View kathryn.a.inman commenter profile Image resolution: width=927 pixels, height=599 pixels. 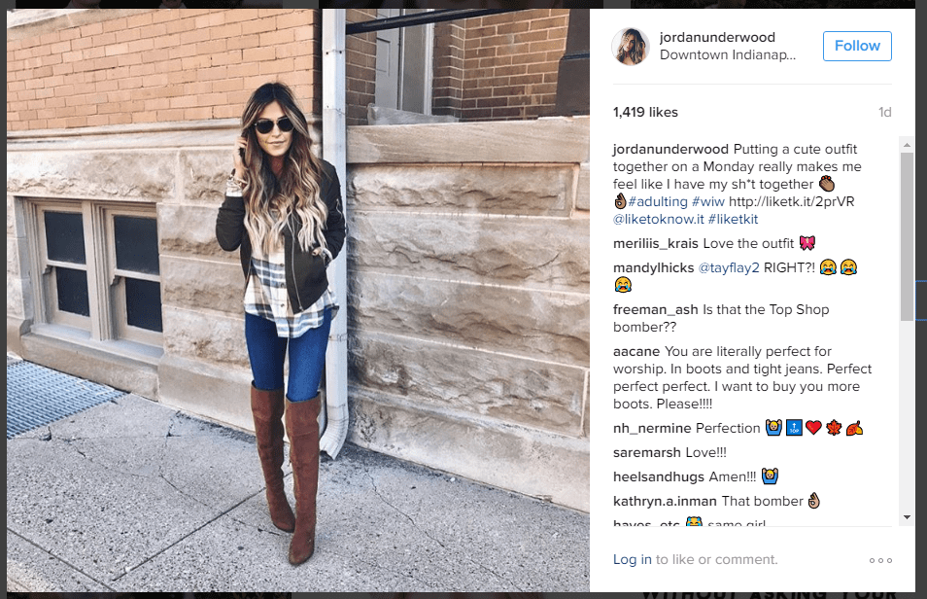point(665,502)
